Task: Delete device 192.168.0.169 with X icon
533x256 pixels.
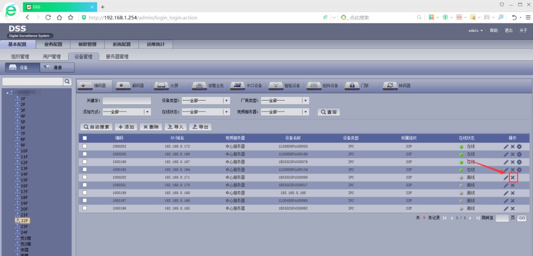Action: (x=513, y=154)
